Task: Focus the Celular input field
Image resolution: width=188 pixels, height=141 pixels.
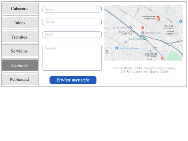Action: pyautogui.click(x=72, y=22)
